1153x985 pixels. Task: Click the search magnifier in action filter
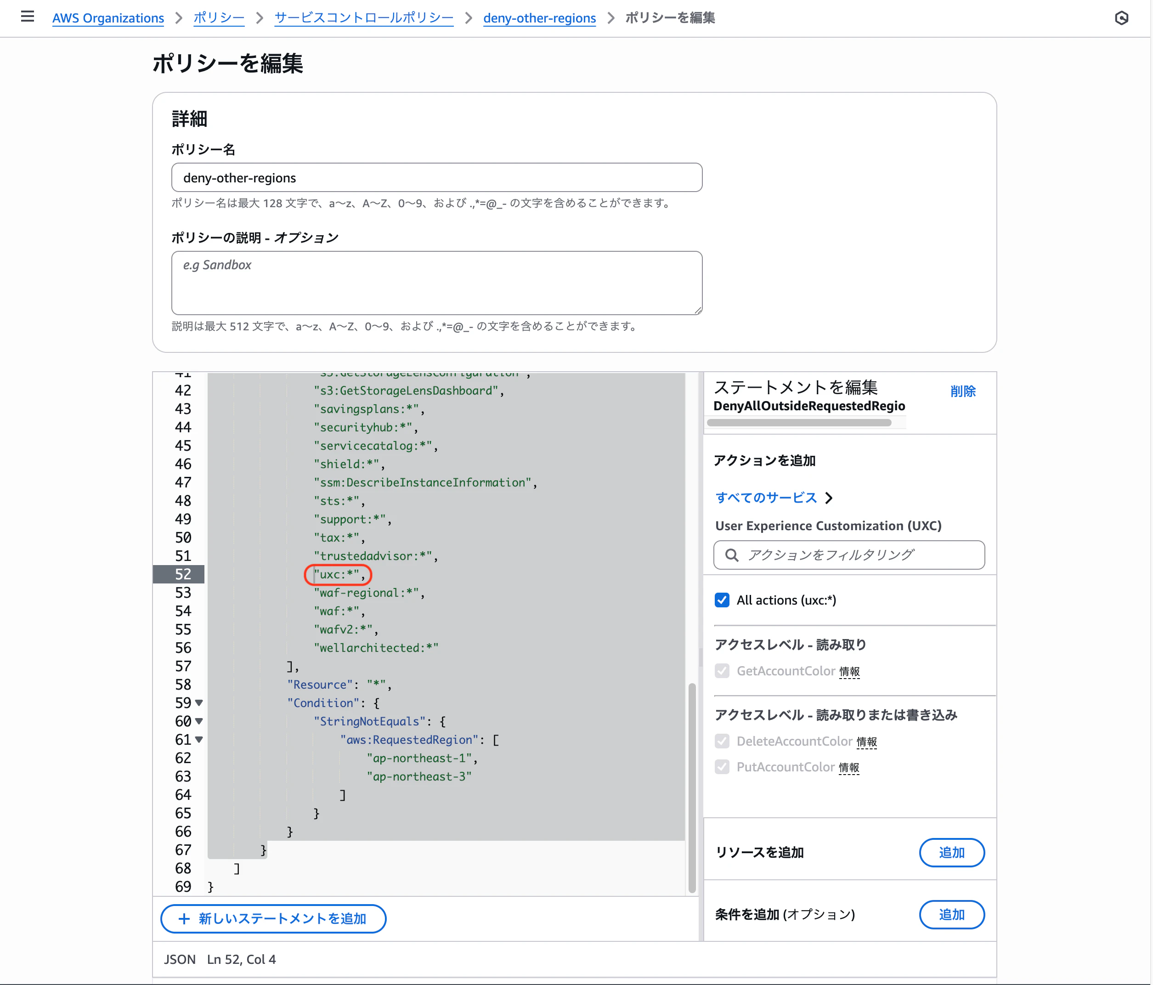click(x=732, y=555)
